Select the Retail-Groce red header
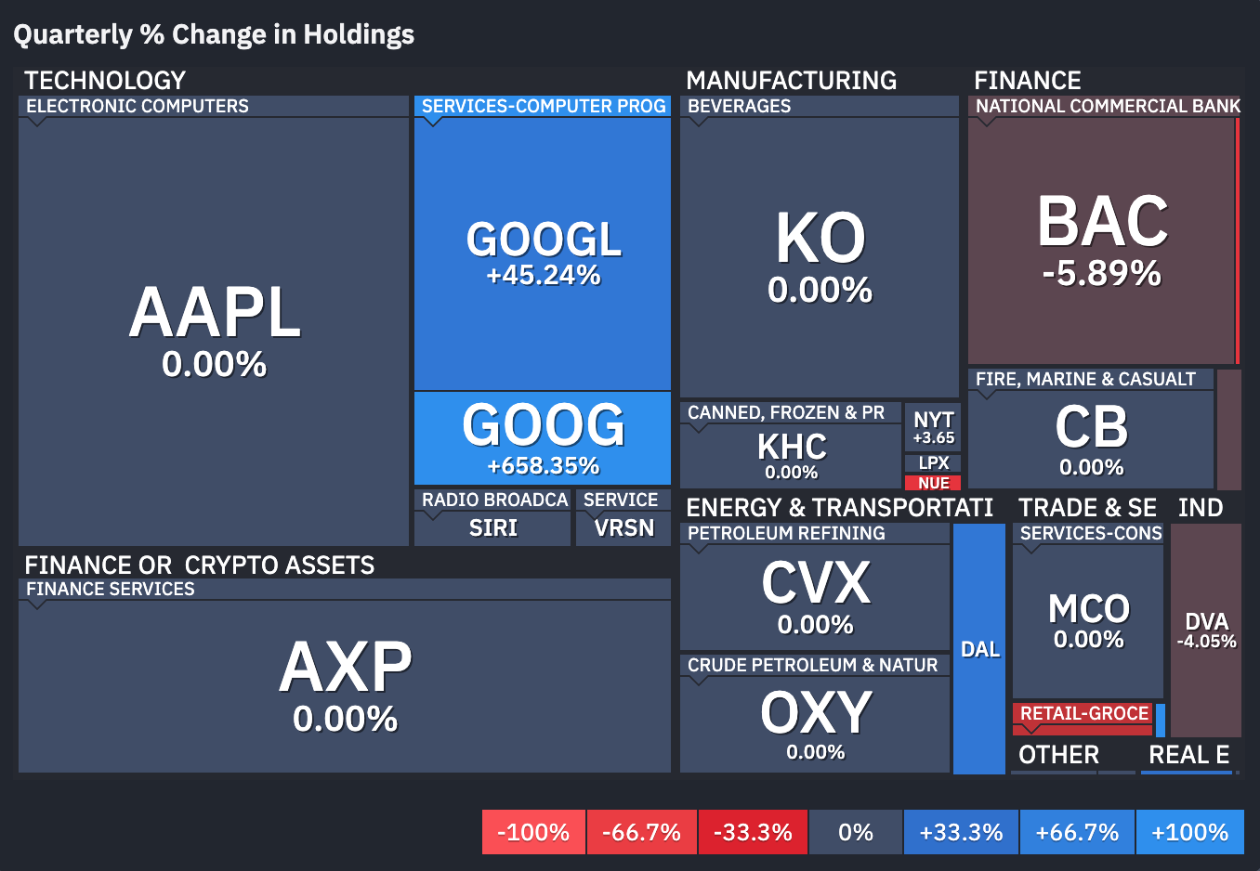1260x871 pixels. pos(1083,713)
